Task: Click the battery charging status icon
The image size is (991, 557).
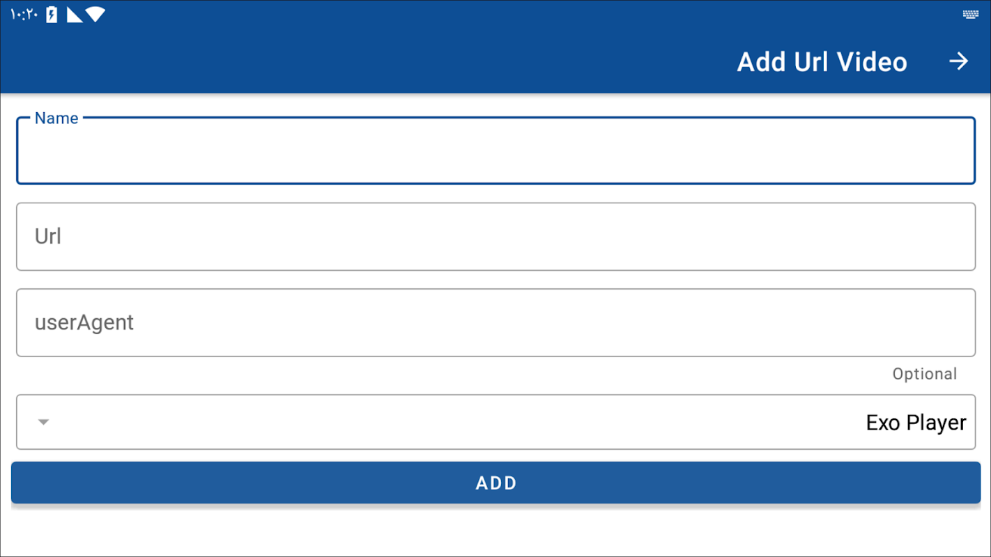Action: 52,15
